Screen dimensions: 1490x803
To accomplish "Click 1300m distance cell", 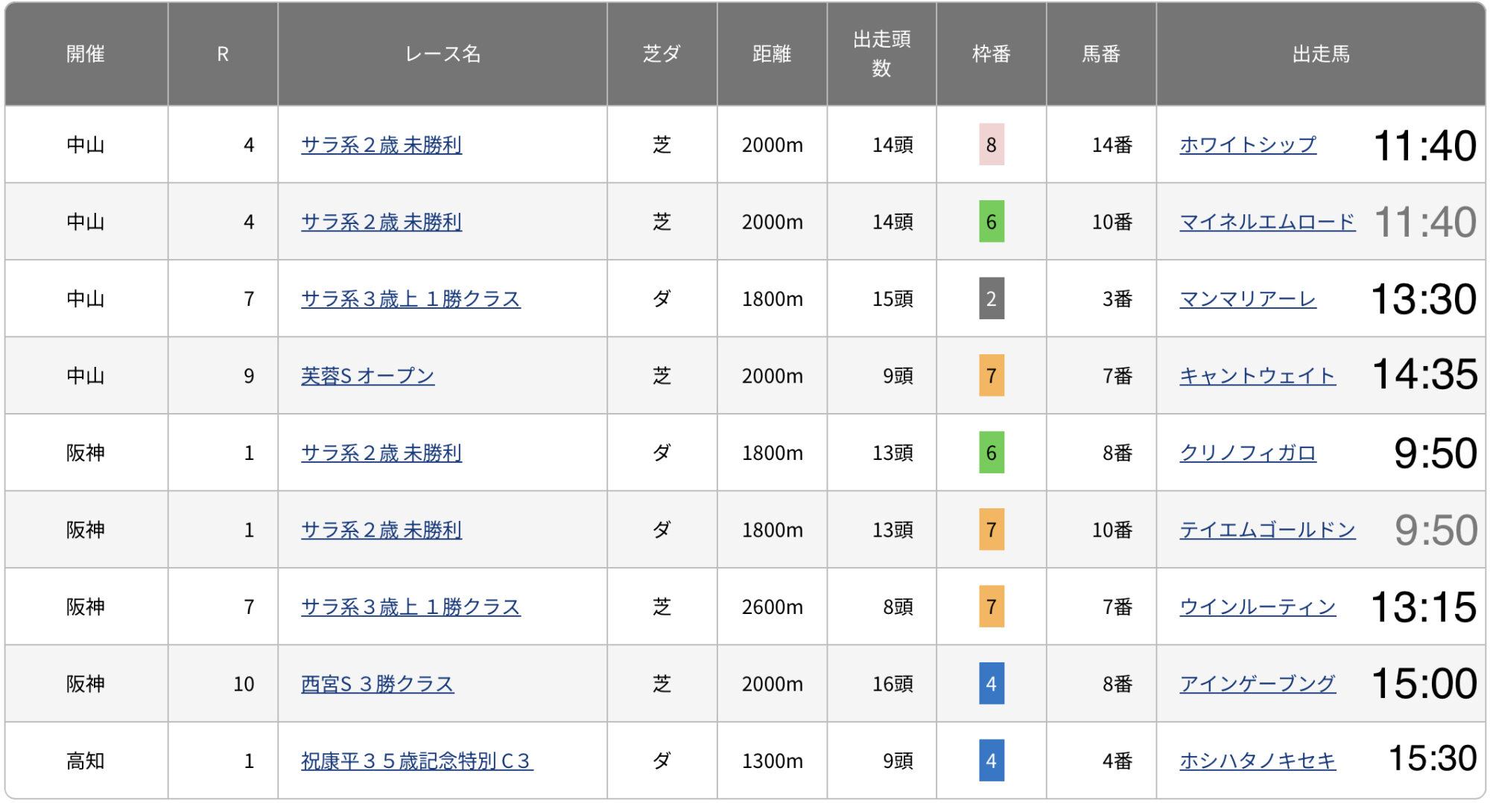I will tap(773, 761).
